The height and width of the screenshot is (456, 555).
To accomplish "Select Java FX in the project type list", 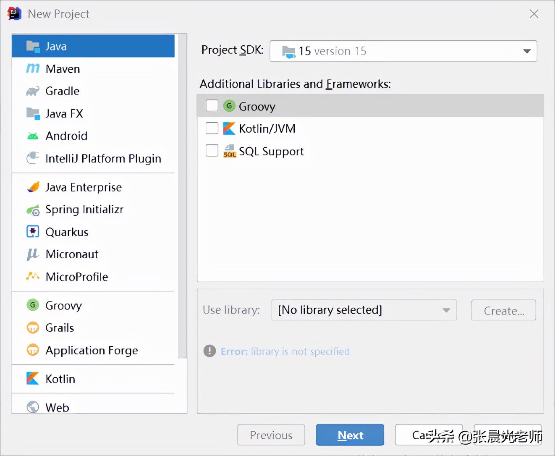I will coord(93,113).
